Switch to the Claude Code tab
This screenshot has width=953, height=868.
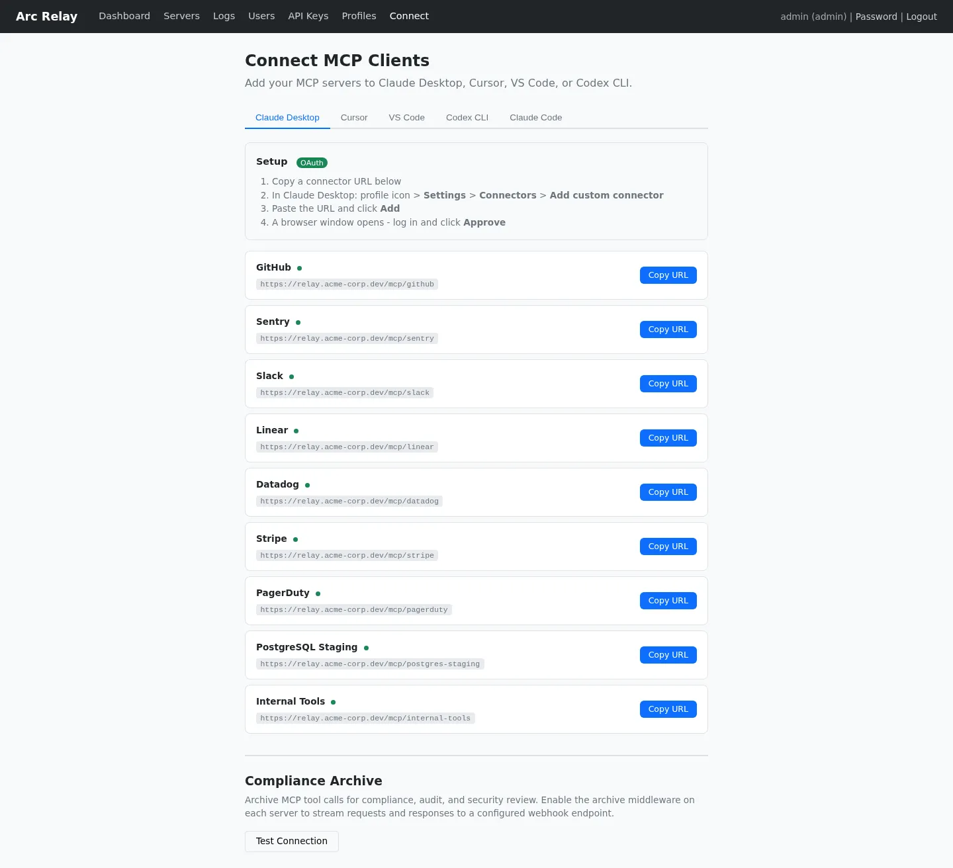tap(536, 118)
